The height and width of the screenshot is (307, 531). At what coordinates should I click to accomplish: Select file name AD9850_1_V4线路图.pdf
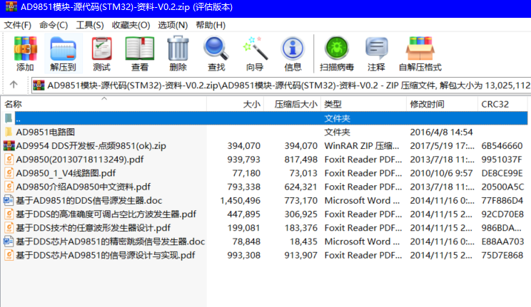[x=66, y=173]
